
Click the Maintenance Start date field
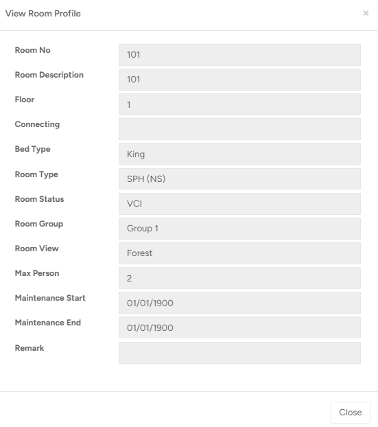tap(239, 303)
